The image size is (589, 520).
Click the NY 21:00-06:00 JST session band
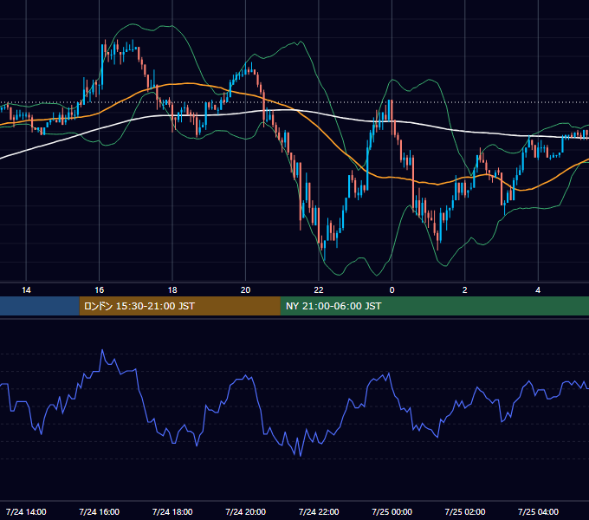[435, 306]
